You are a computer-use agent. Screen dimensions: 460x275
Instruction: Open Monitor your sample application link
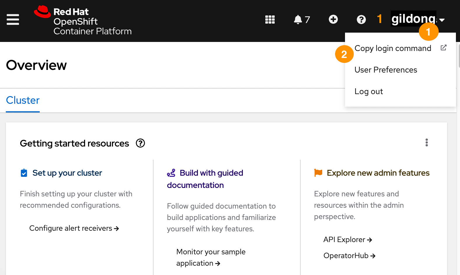pyautogui.click(x=211, y=258)
